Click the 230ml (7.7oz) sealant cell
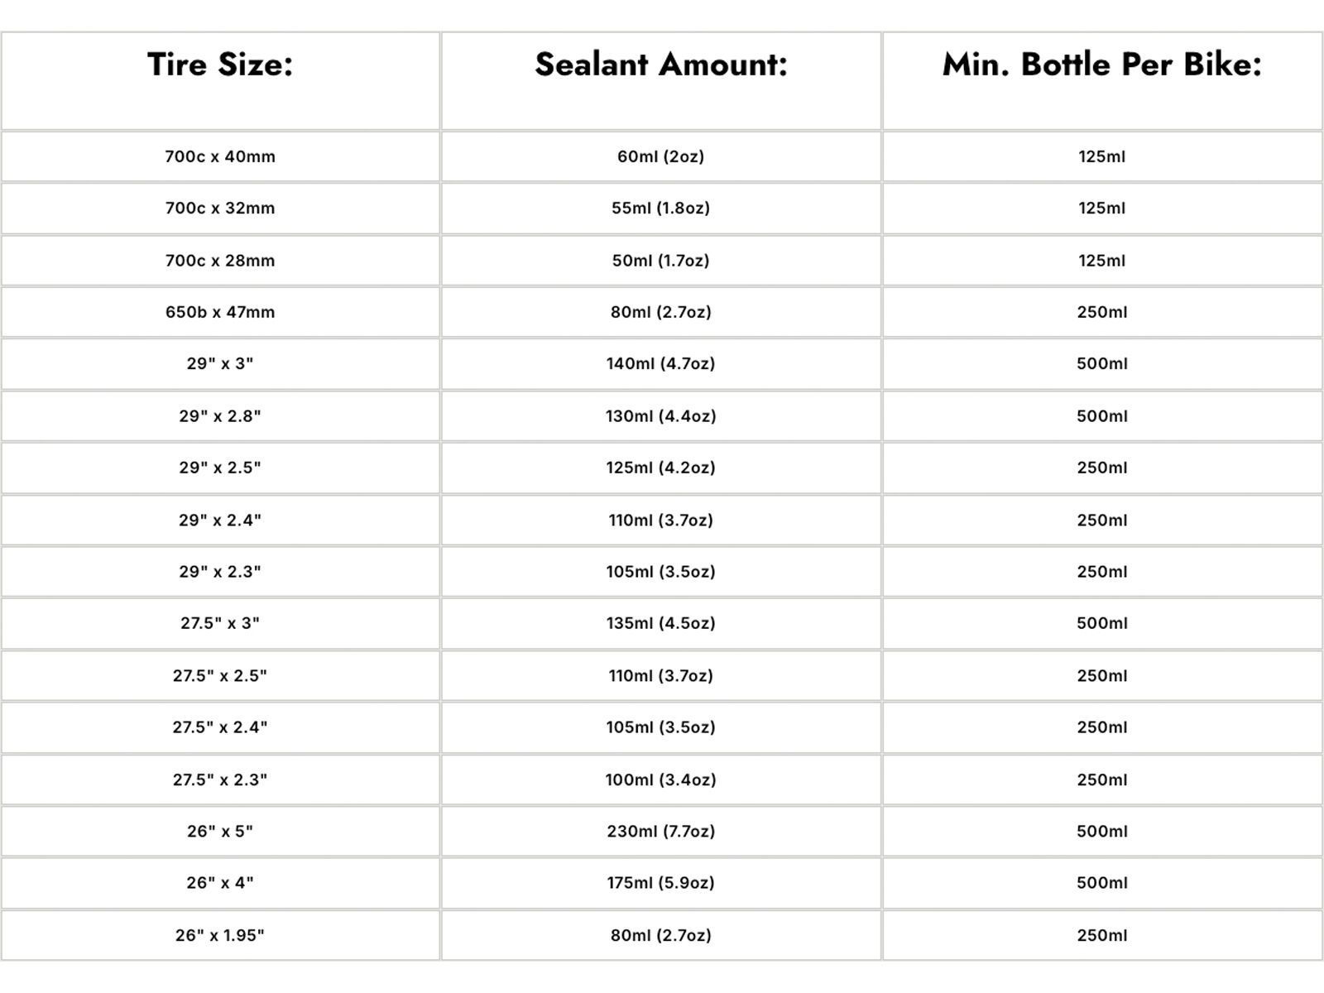Viewport: 1324px width, 993px height. tap(660, 831)
